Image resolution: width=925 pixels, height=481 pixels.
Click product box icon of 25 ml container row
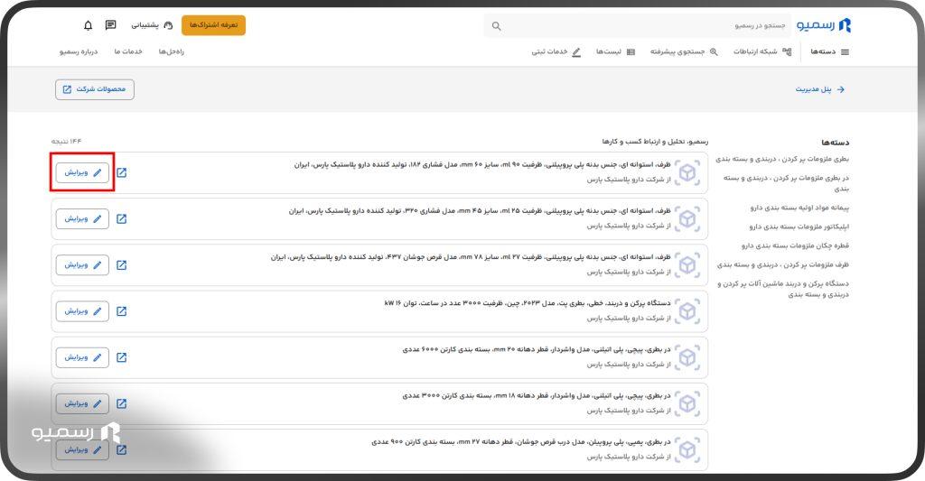[687, 218]
